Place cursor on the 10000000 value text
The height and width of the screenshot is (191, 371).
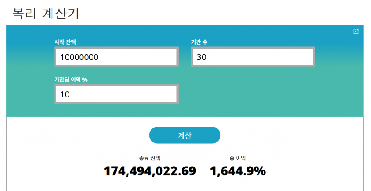tap(79, 57)
